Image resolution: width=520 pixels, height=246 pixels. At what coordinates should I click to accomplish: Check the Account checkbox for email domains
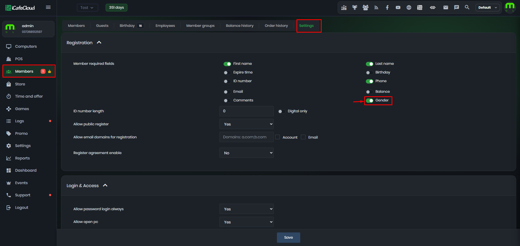click(277, 137)
